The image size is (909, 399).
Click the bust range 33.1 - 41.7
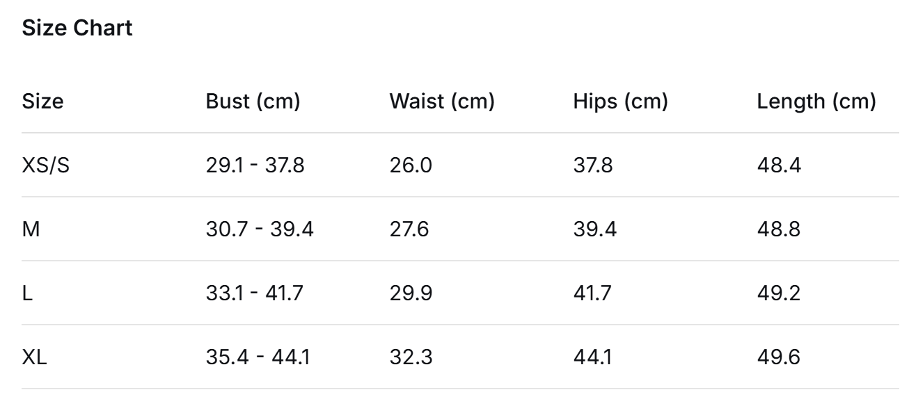(x=254, y=293)
